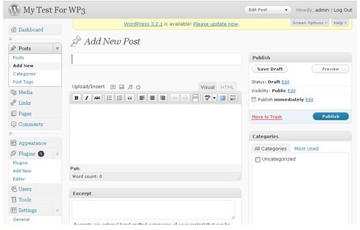Open spellchecker language dropdown arrow
360x230 pixels.
click(x=214, y=98)
